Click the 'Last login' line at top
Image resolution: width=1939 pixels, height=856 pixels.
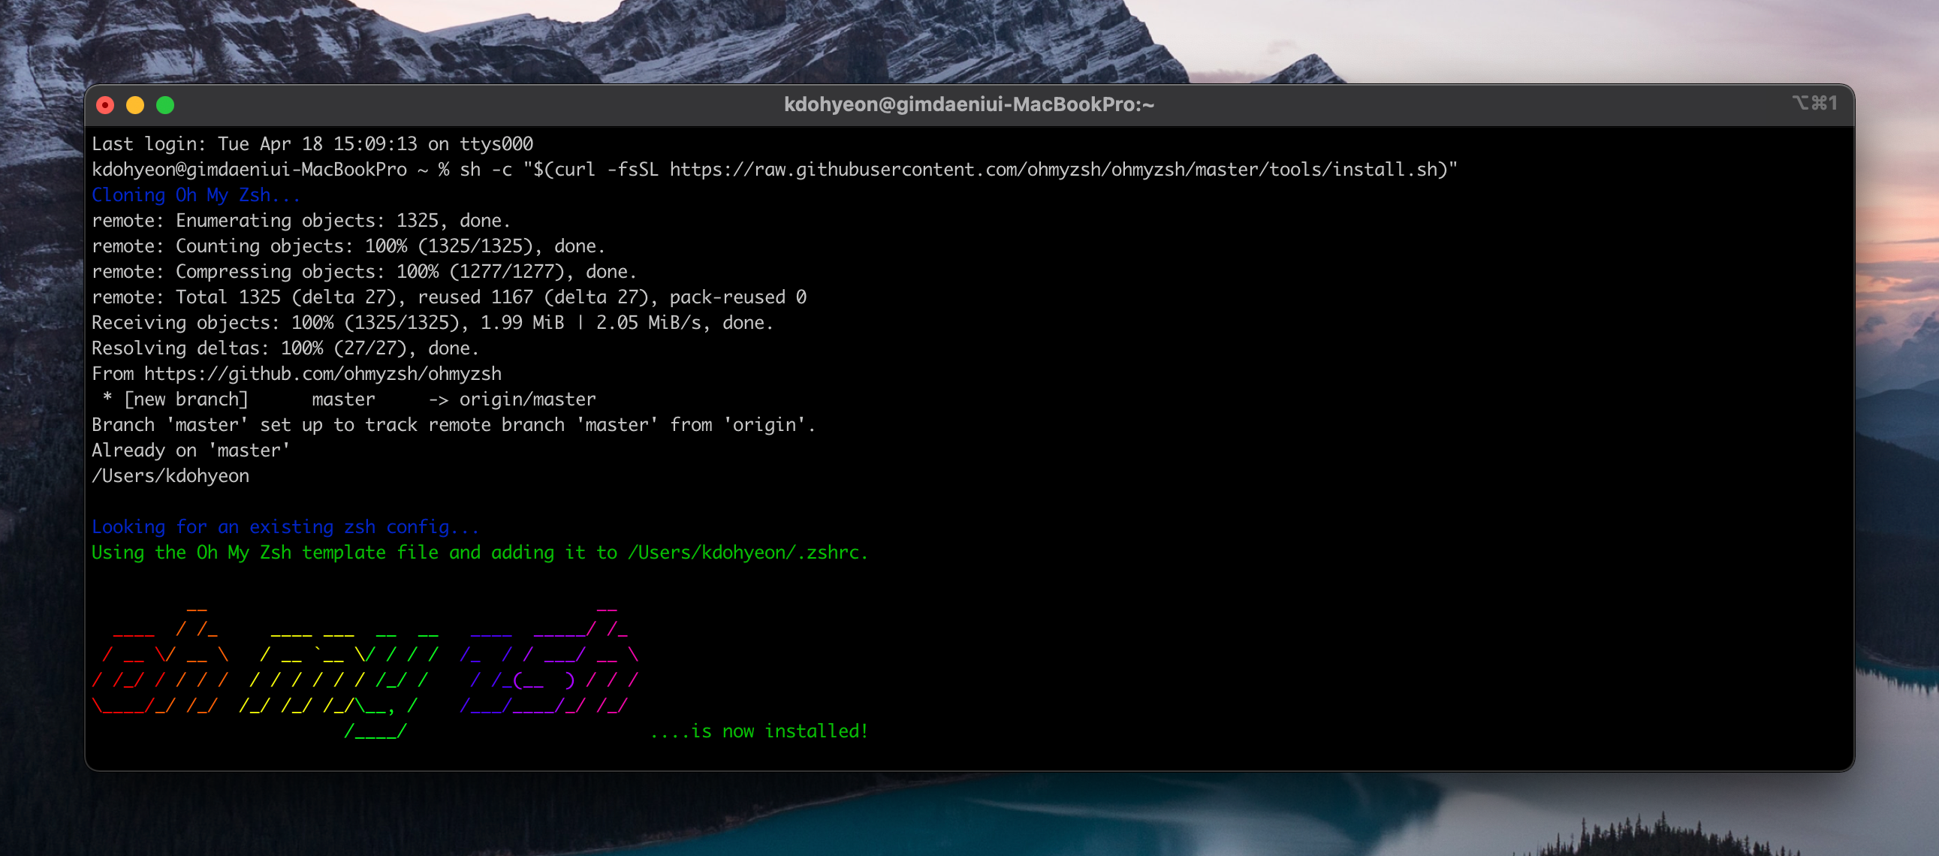pyautogui.click(x=312, y=145)
